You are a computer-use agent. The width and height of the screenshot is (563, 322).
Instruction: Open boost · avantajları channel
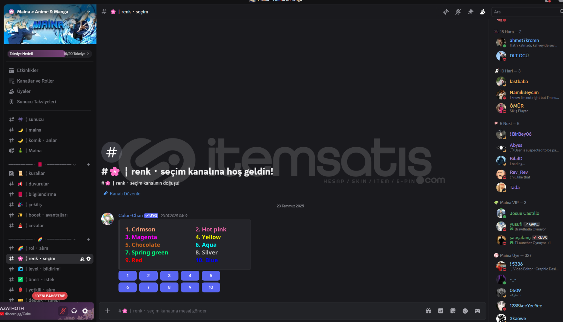(50, 215)
